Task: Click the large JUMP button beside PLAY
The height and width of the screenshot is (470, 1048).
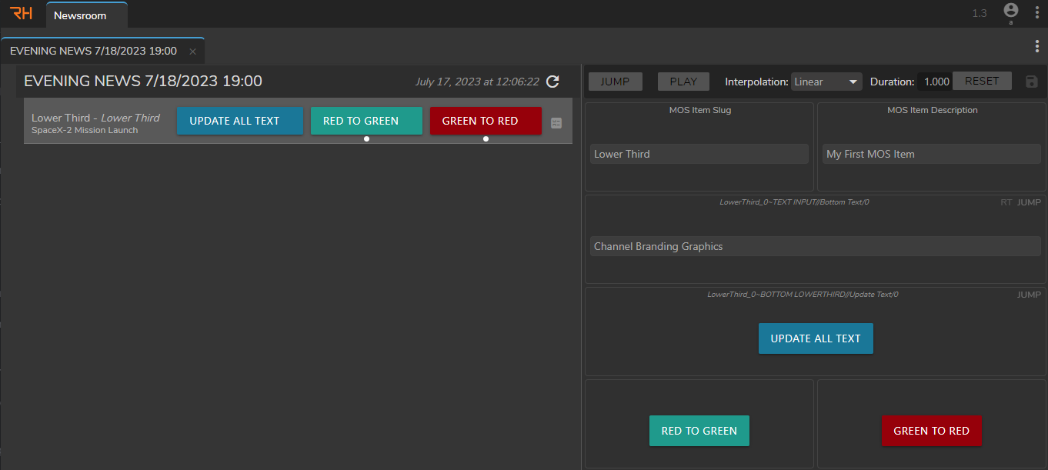Action: click(615, 82)
